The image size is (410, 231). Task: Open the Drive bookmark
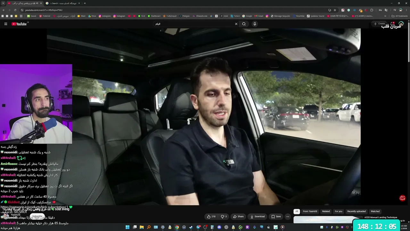92,16
